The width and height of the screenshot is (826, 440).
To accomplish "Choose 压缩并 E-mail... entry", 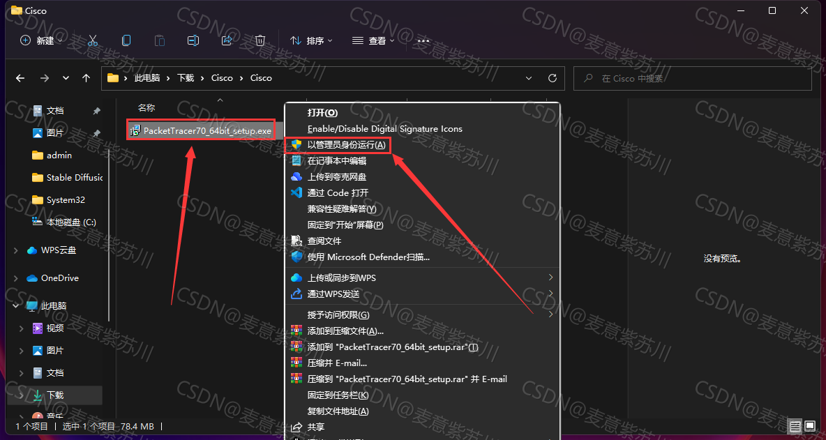I will (x=337, y=363).
